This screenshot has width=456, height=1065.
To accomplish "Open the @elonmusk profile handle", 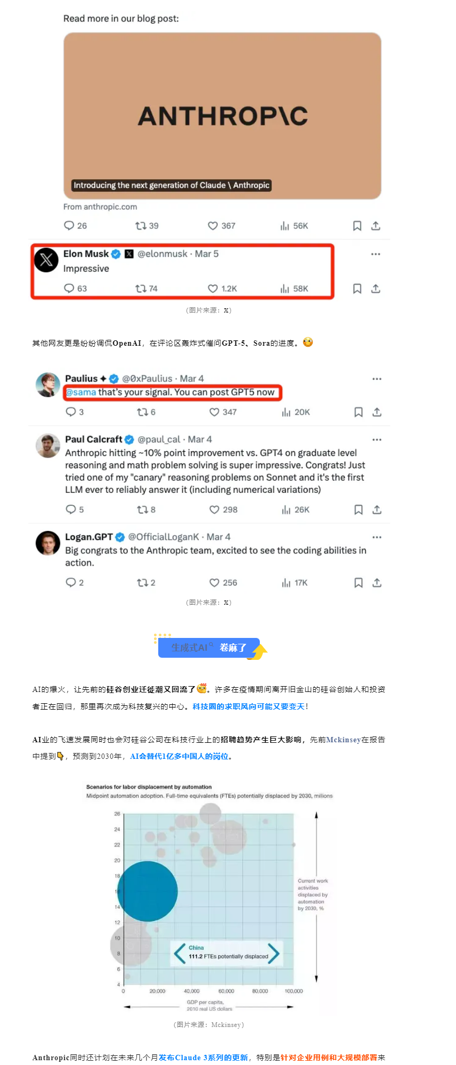I will [163, 254].
